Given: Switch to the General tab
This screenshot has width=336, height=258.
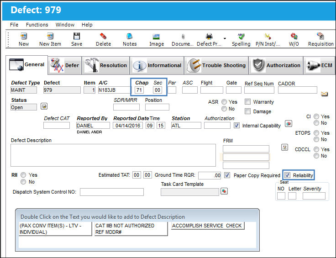Looking at the screenshot, I should pyautogui.click(x=26, y=64).
